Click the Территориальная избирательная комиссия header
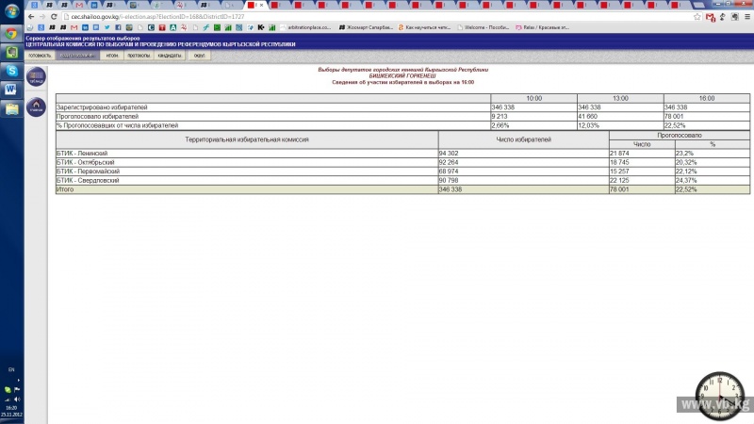 (247, 139)
